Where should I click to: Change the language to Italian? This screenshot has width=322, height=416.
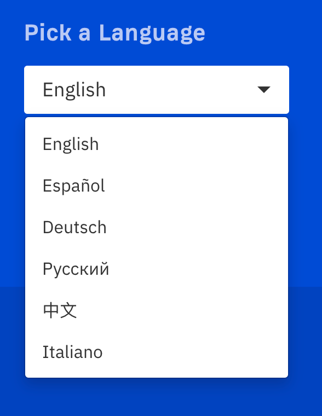click(x=157, y=352)
